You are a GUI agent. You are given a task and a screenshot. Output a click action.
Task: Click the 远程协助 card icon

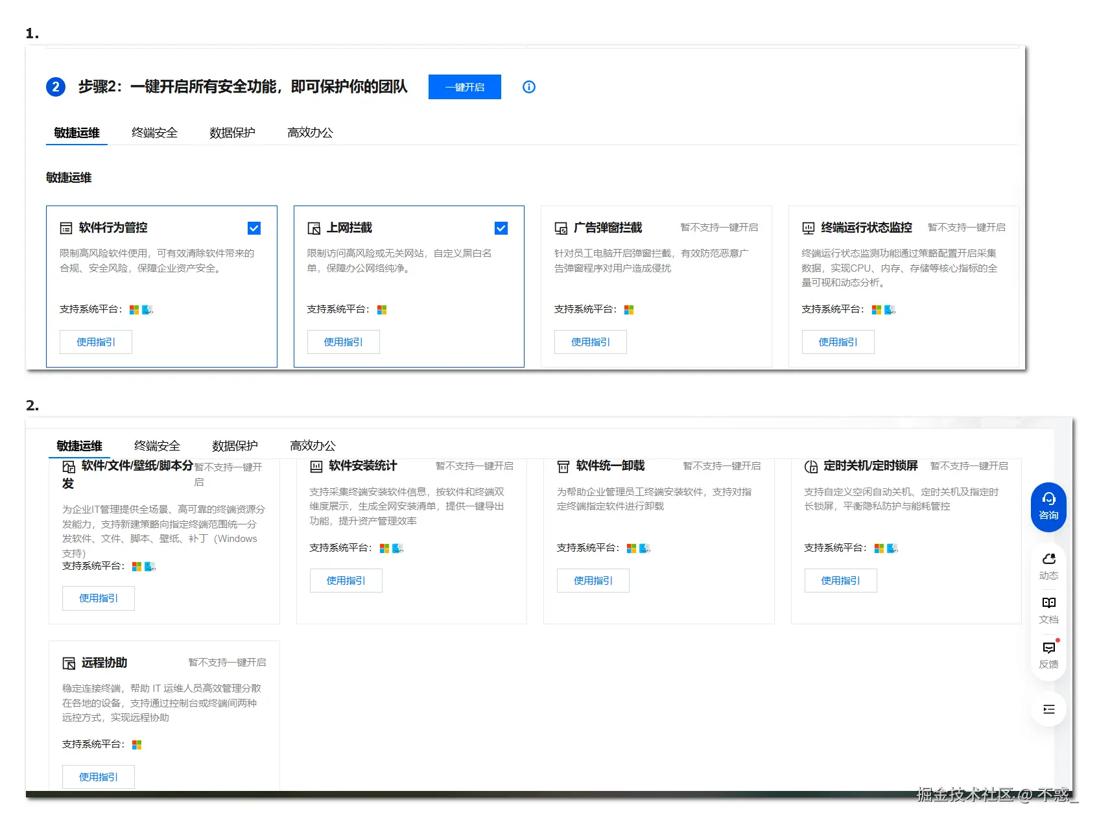pos(69,663)
